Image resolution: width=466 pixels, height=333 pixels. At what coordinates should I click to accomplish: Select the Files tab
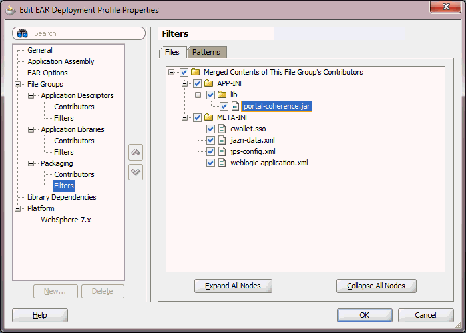click(172, 52)
